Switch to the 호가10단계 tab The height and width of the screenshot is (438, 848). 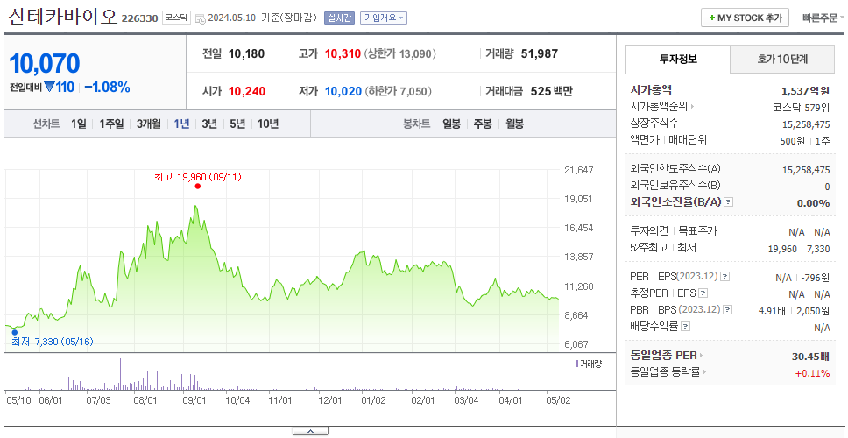coord(782,59)
